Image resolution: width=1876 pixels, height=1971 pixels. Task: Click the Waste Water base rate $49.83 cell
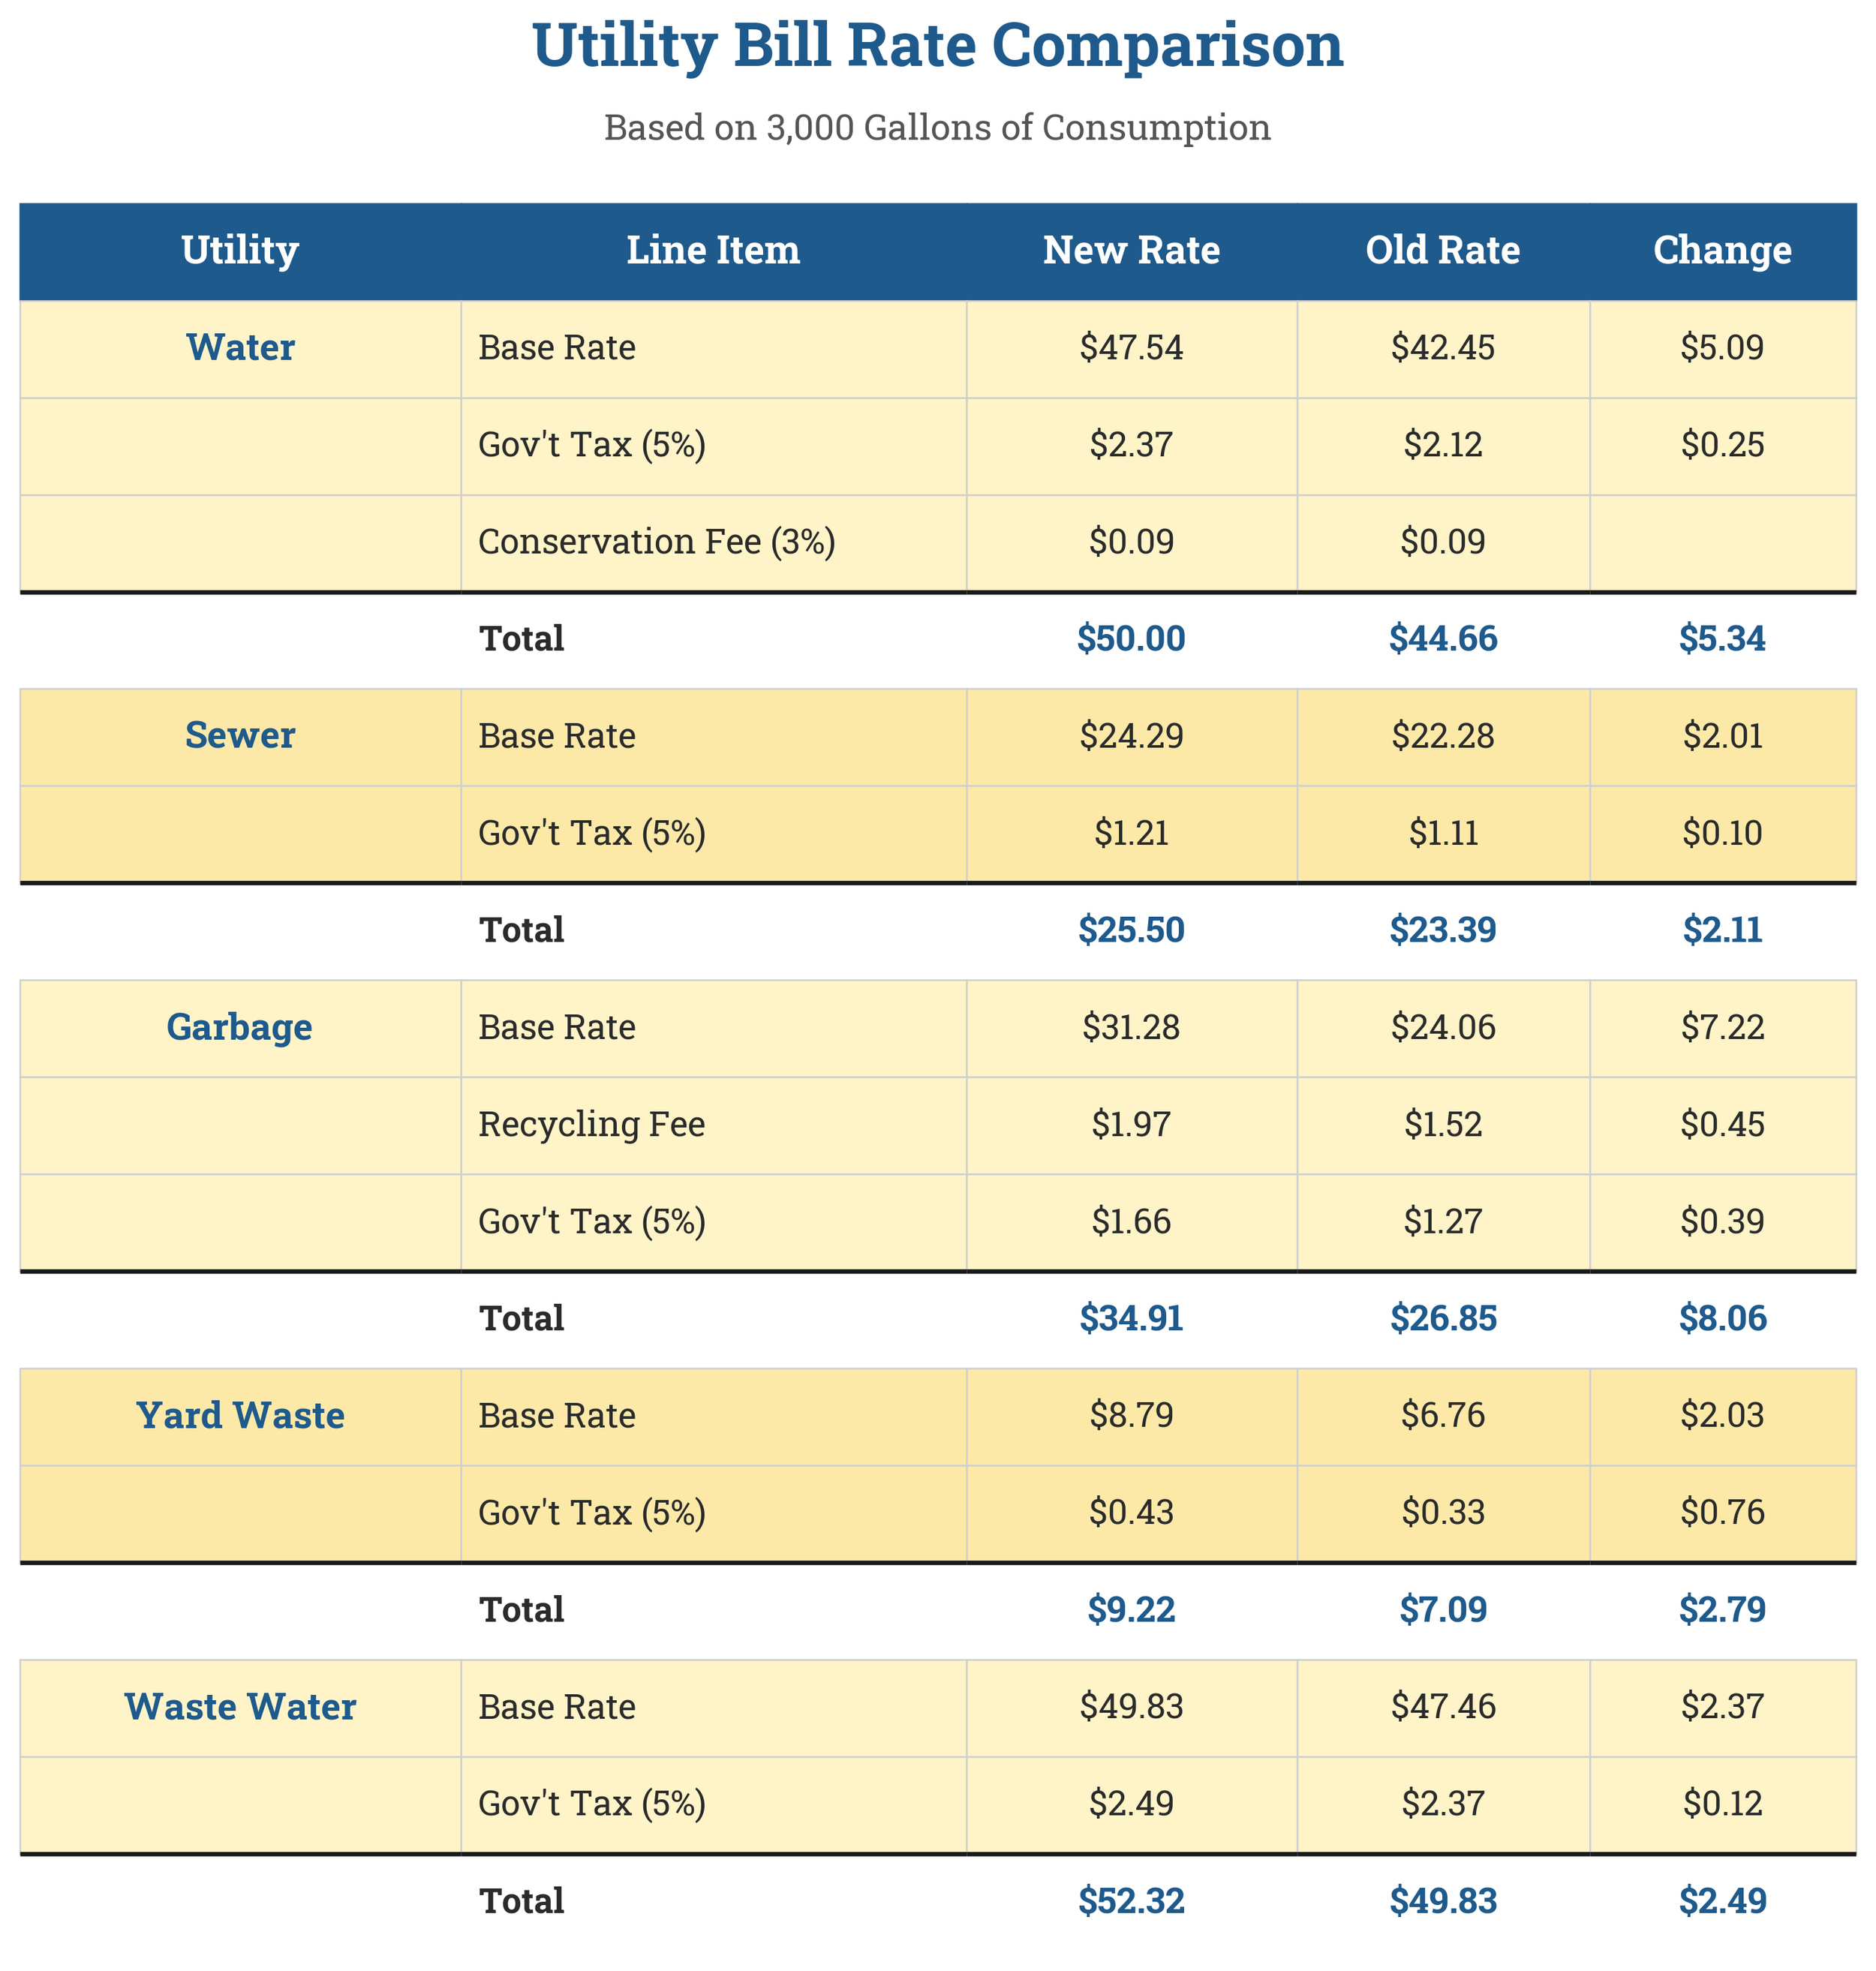coord(1131,1706)
